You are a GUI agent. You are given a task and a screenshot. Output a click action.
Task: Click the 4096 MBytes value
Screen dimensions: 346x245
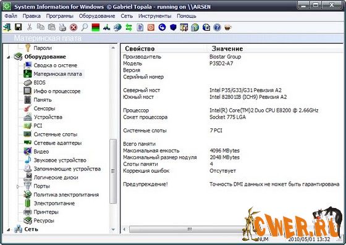point(224,151)
